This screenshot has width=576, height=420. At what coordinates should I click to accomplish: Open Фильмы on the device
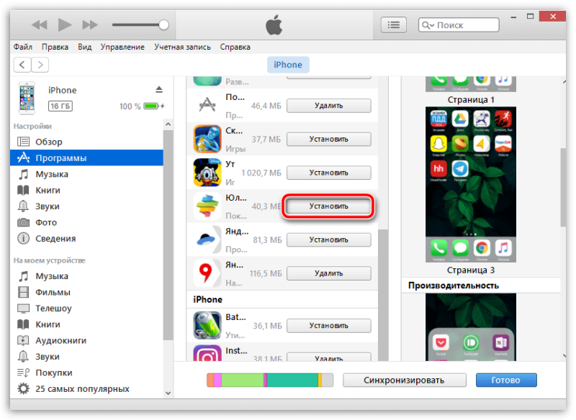86,292
